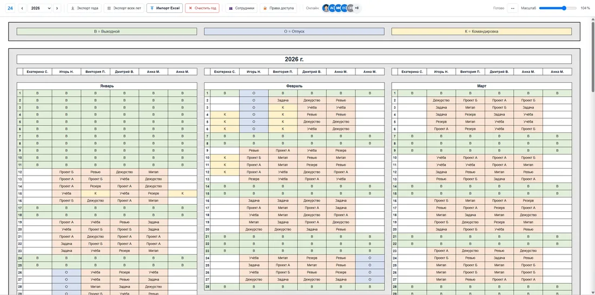Click day number 20 in Февраль
The width and height of the screenshot is (595, 295).
(x=207, y=230)
